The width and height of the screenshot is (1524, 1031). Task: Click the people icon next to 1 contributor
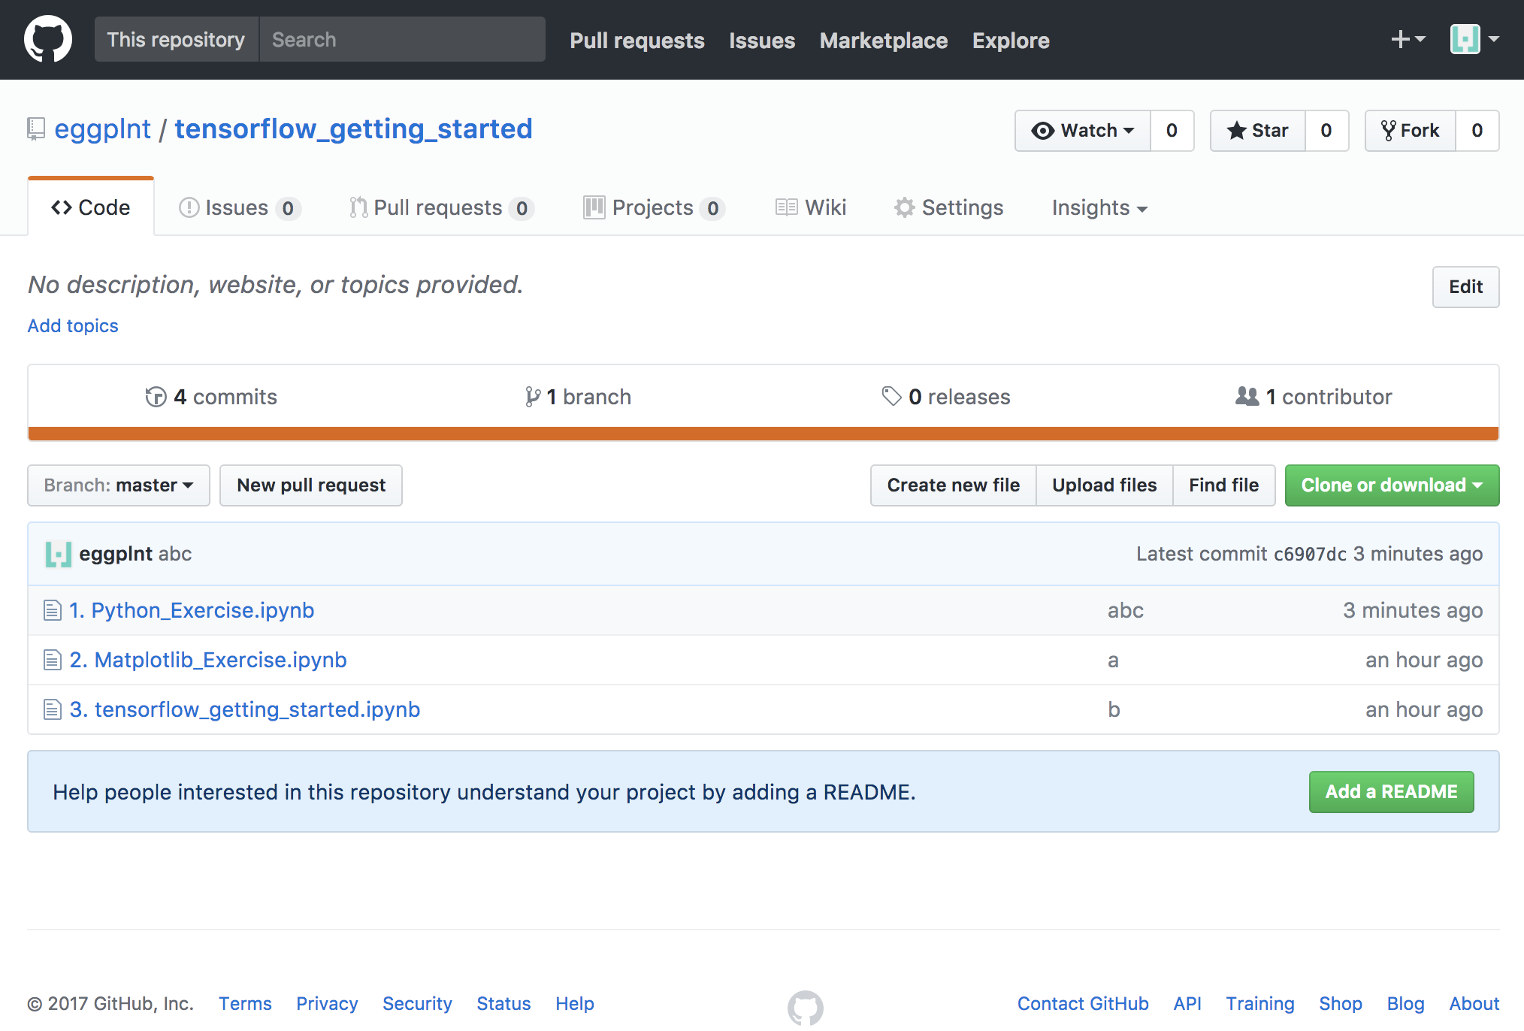(1247, 396)
